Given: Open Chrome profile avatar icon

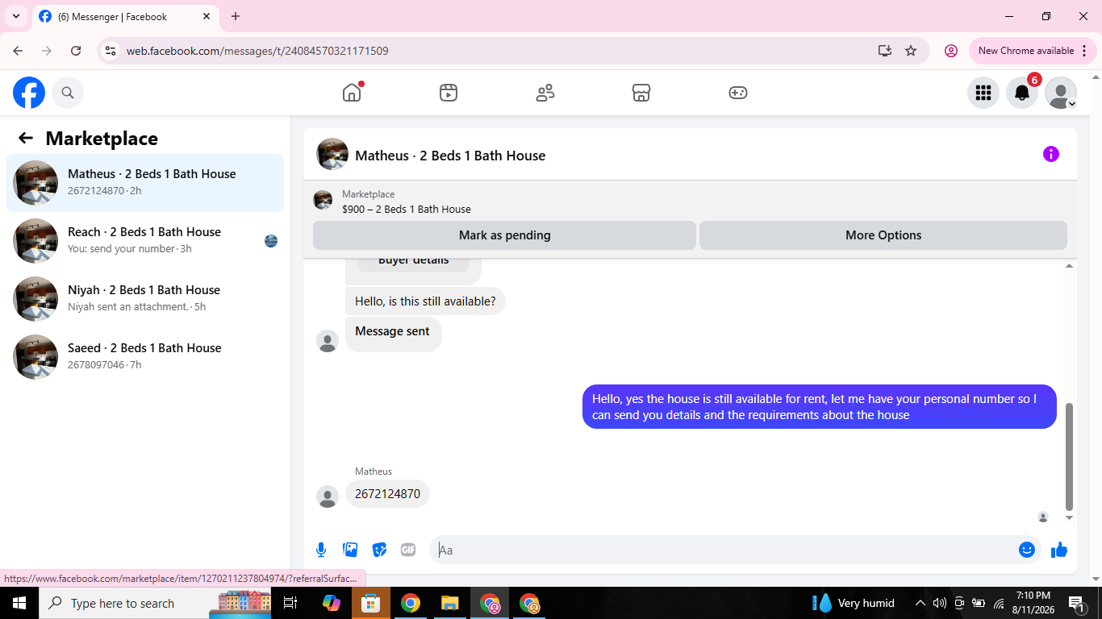Looking at the screenshot, I should 951,51.
